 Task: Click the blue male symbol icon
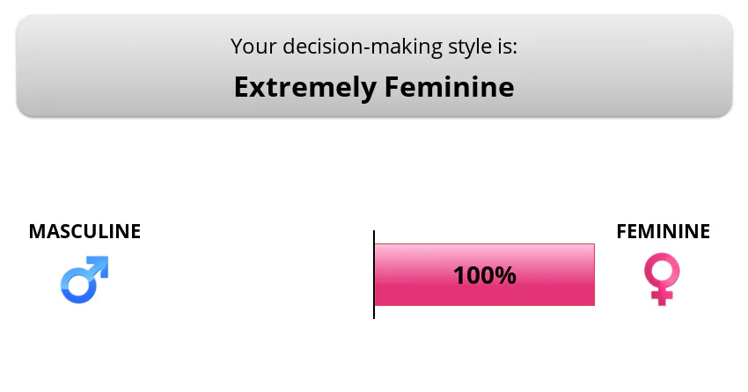pyautogui.click(x=84, y=279)
